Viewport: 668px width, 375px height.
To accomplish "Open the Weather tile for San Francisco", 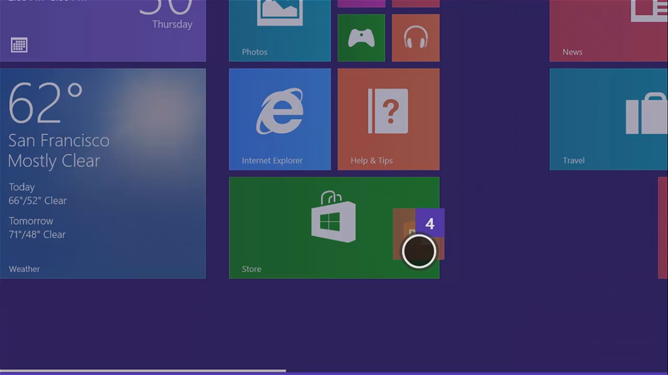I will pos(102,173).
